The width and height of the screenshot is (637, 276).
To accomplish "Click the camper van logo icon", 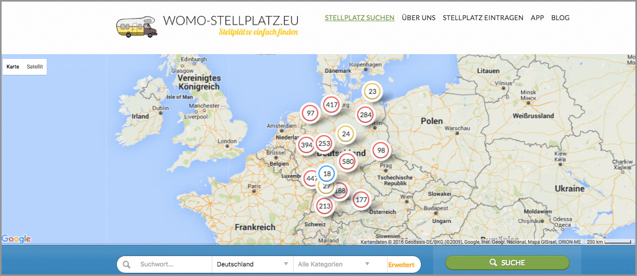I will pos(137,27).
